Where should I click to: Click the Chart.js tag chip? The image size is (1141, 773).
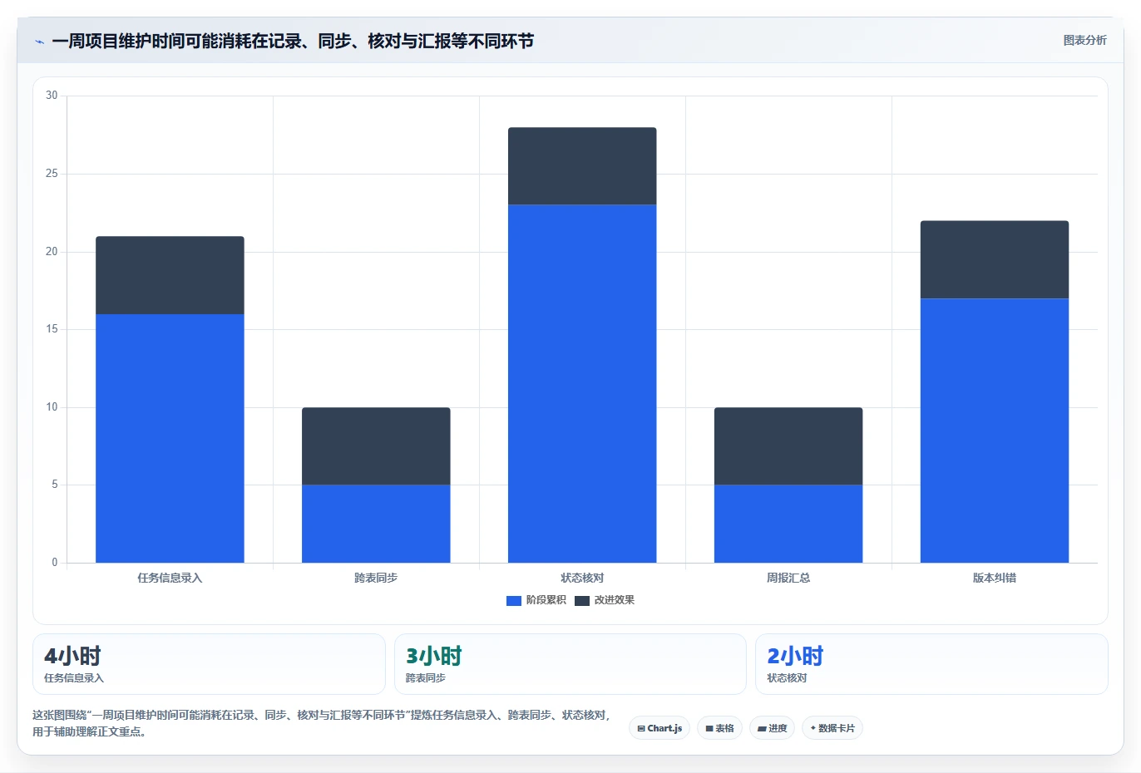659,728
